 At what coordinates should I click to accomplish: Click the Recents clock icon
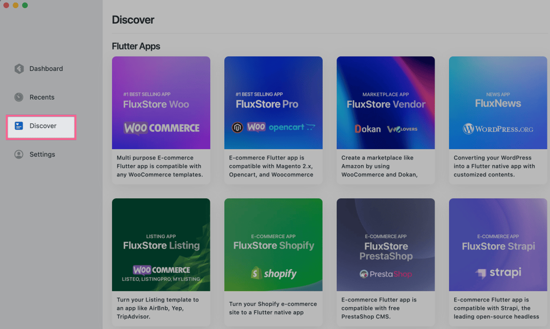[19, 97]
